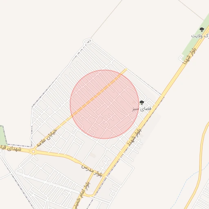Select the yellow roundabout on شهدای قیام road
The image size is (209, 209).
33,151
